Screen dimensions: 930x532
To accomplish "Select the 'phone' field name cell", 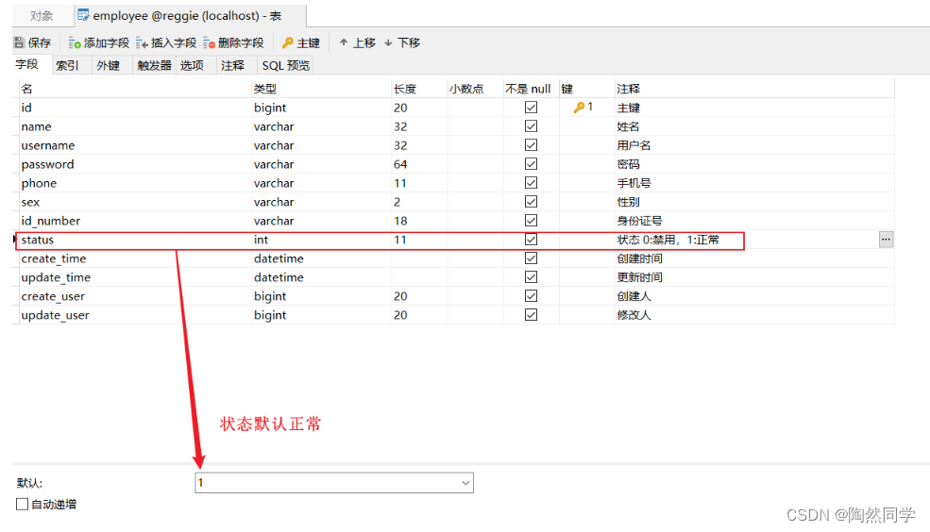I will coord(133,183).
